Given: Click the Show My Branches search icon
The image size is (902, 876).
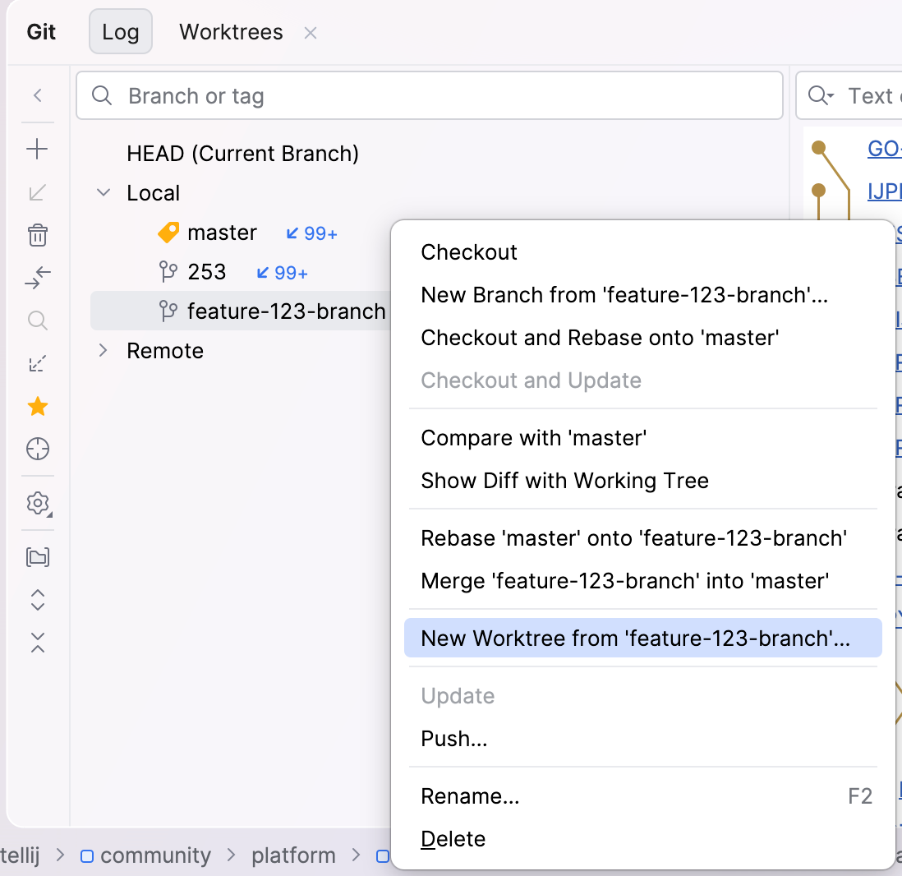Looking at the screenshot, I should pyautogui.click(x=38, y=320).
